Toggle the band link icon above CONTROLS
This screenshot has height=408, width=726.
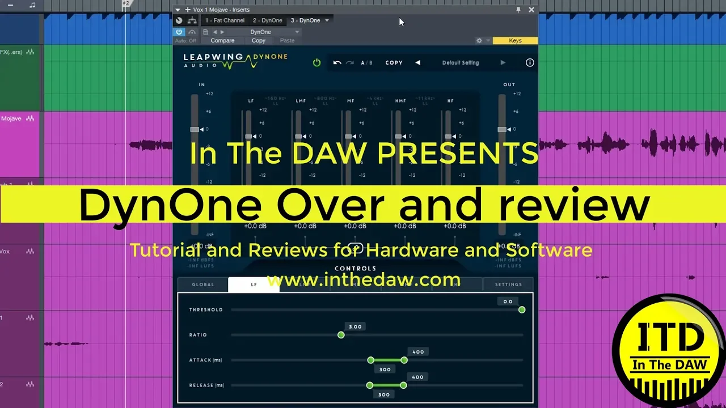point(356,248)
